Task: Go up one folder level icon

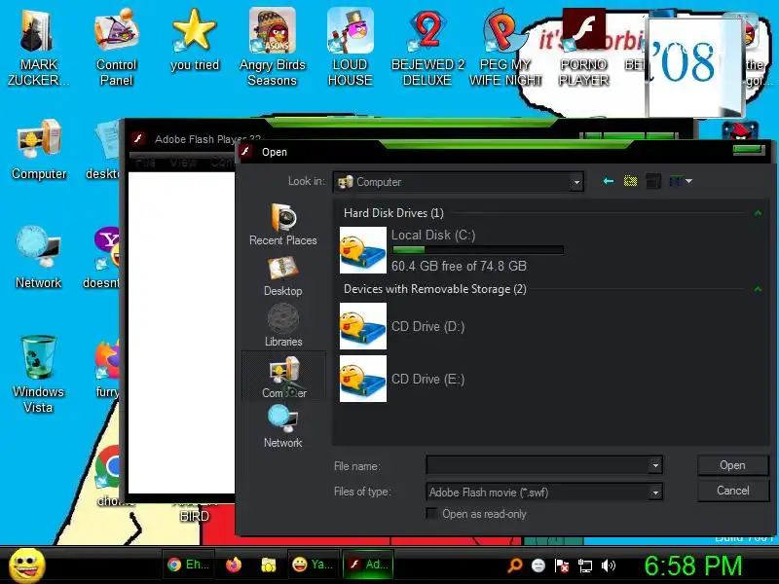Action: (630, 181)
